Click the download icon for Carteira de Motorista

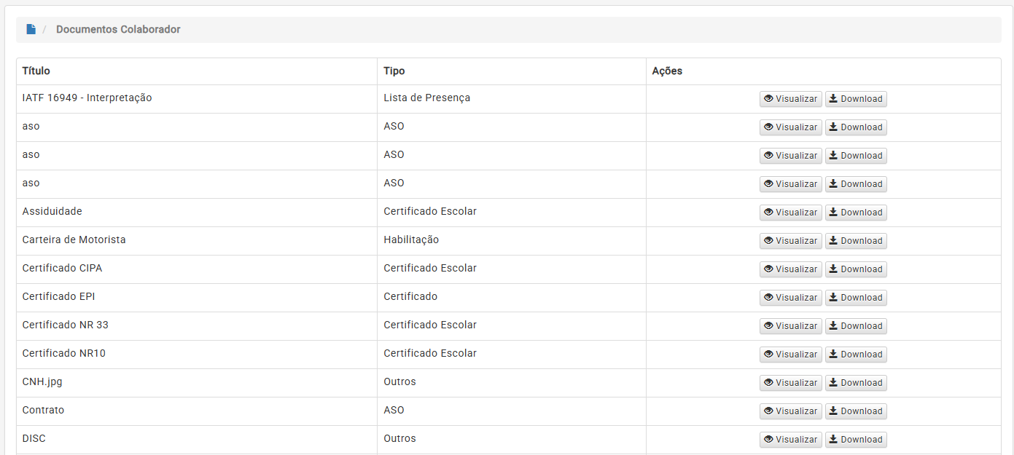tap(833, 241)
